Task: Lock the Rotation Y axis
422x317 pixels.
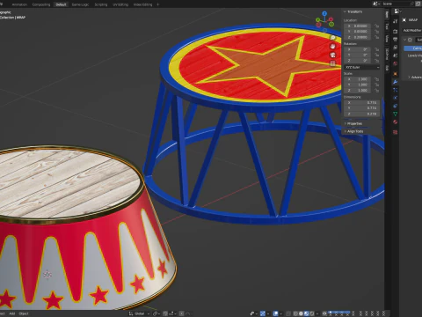Action: point(377,55)
